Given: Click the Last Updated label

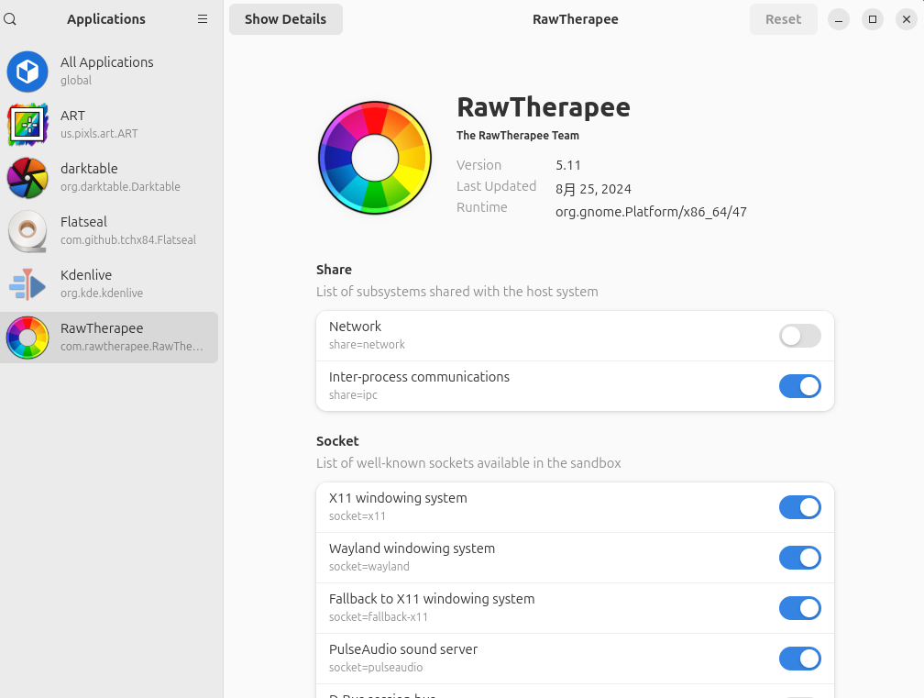Looking at the screenshot, I should click(496, 186).
